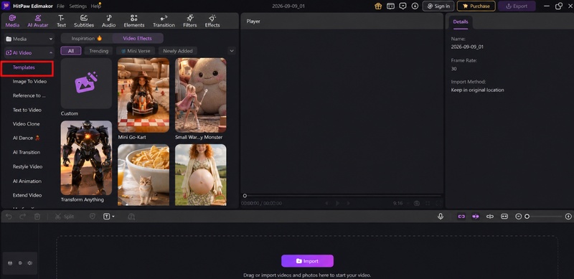Open the File menu
Screen dimensions: 574x279
coord(60,6)
